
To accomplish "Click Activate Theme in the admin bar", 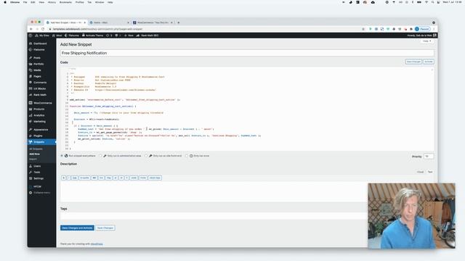I will [93, 36].
